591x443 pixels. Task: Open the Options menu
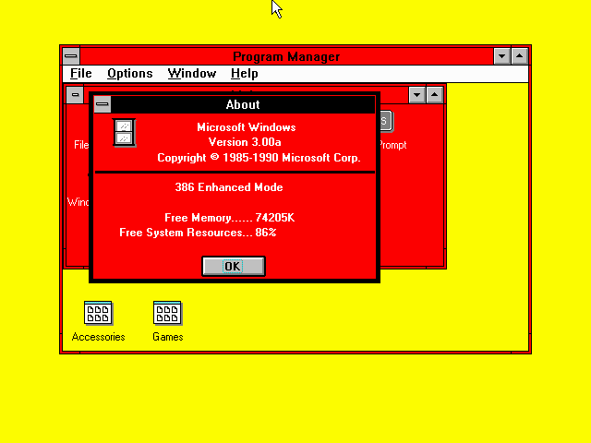click(x=130, y=74)
